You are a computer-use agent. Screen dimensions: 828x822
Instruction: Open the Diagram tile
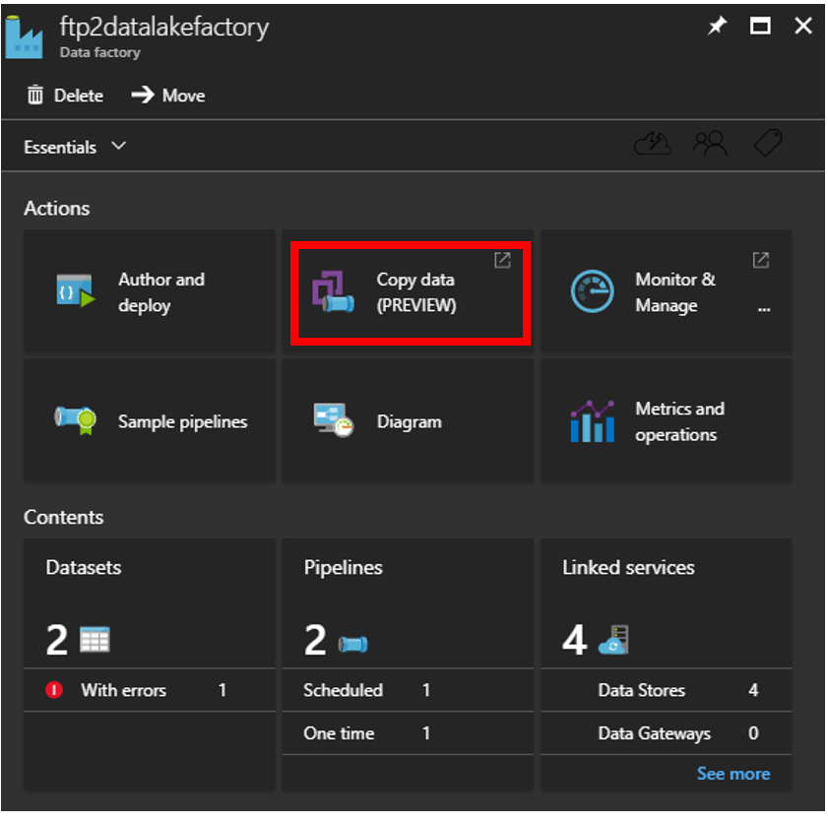[x=408, y=420]
